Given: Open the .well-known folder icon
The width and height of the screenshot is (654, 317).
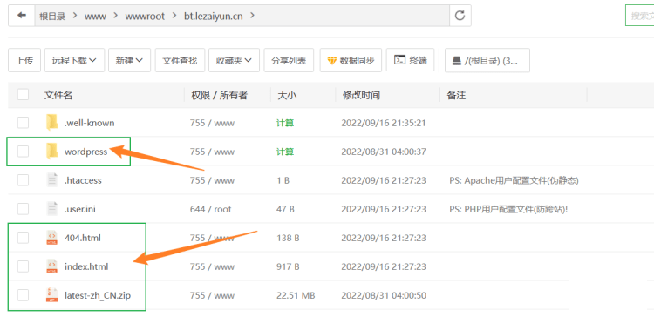Looking at the screenshot, I should [x=51, y=123].
